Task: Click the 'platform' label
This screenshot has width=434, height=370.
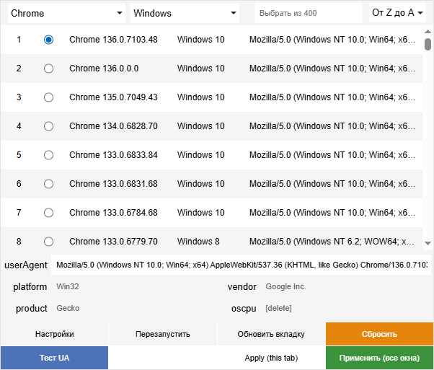Action: (30, 287)
